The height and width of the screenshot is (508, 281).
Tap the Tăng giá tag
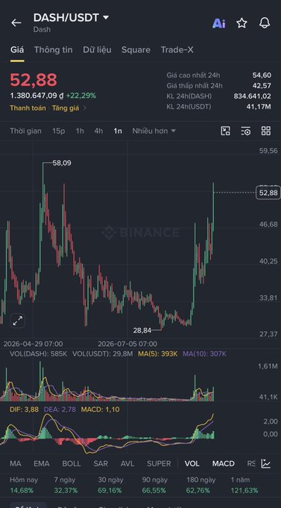[x=66, y=108]
